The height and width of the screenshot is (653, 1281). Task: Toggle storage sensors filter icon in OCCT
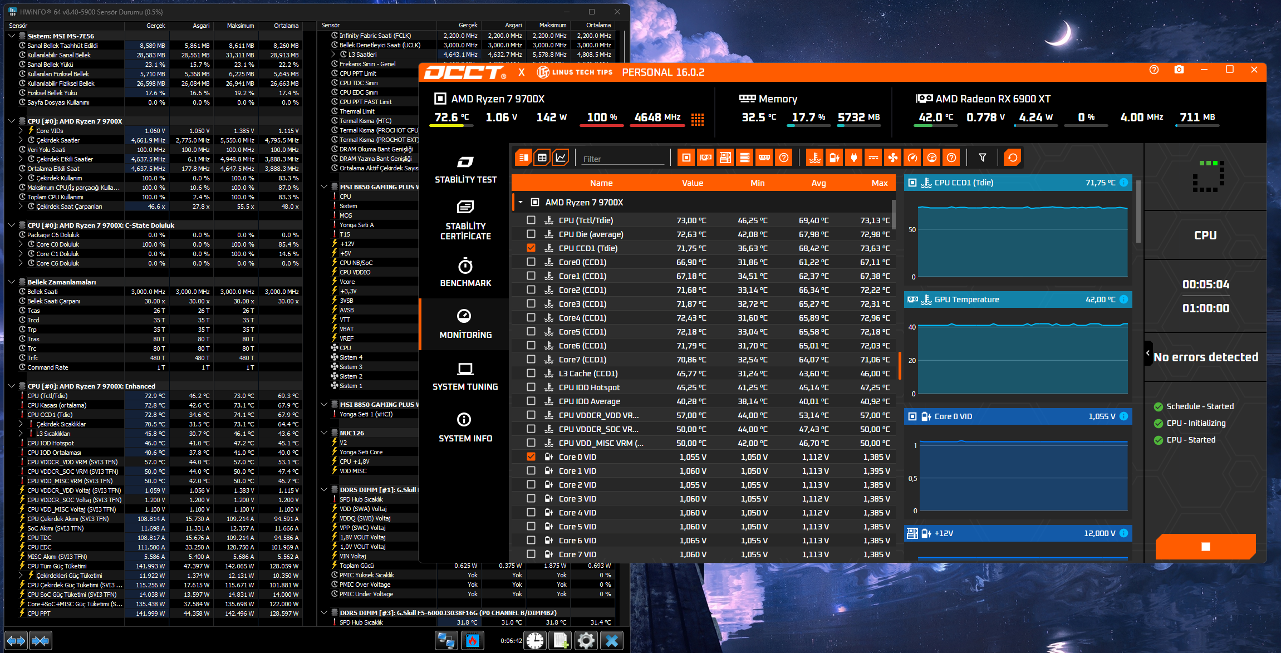744,158
